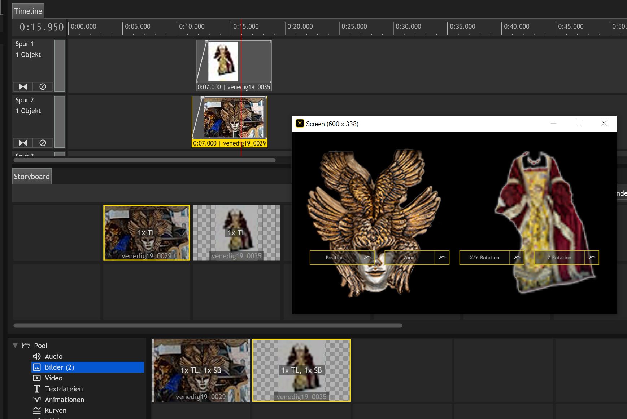
Task: Toggle the disable icon on Spur 1
Action: tap(43, 86)
